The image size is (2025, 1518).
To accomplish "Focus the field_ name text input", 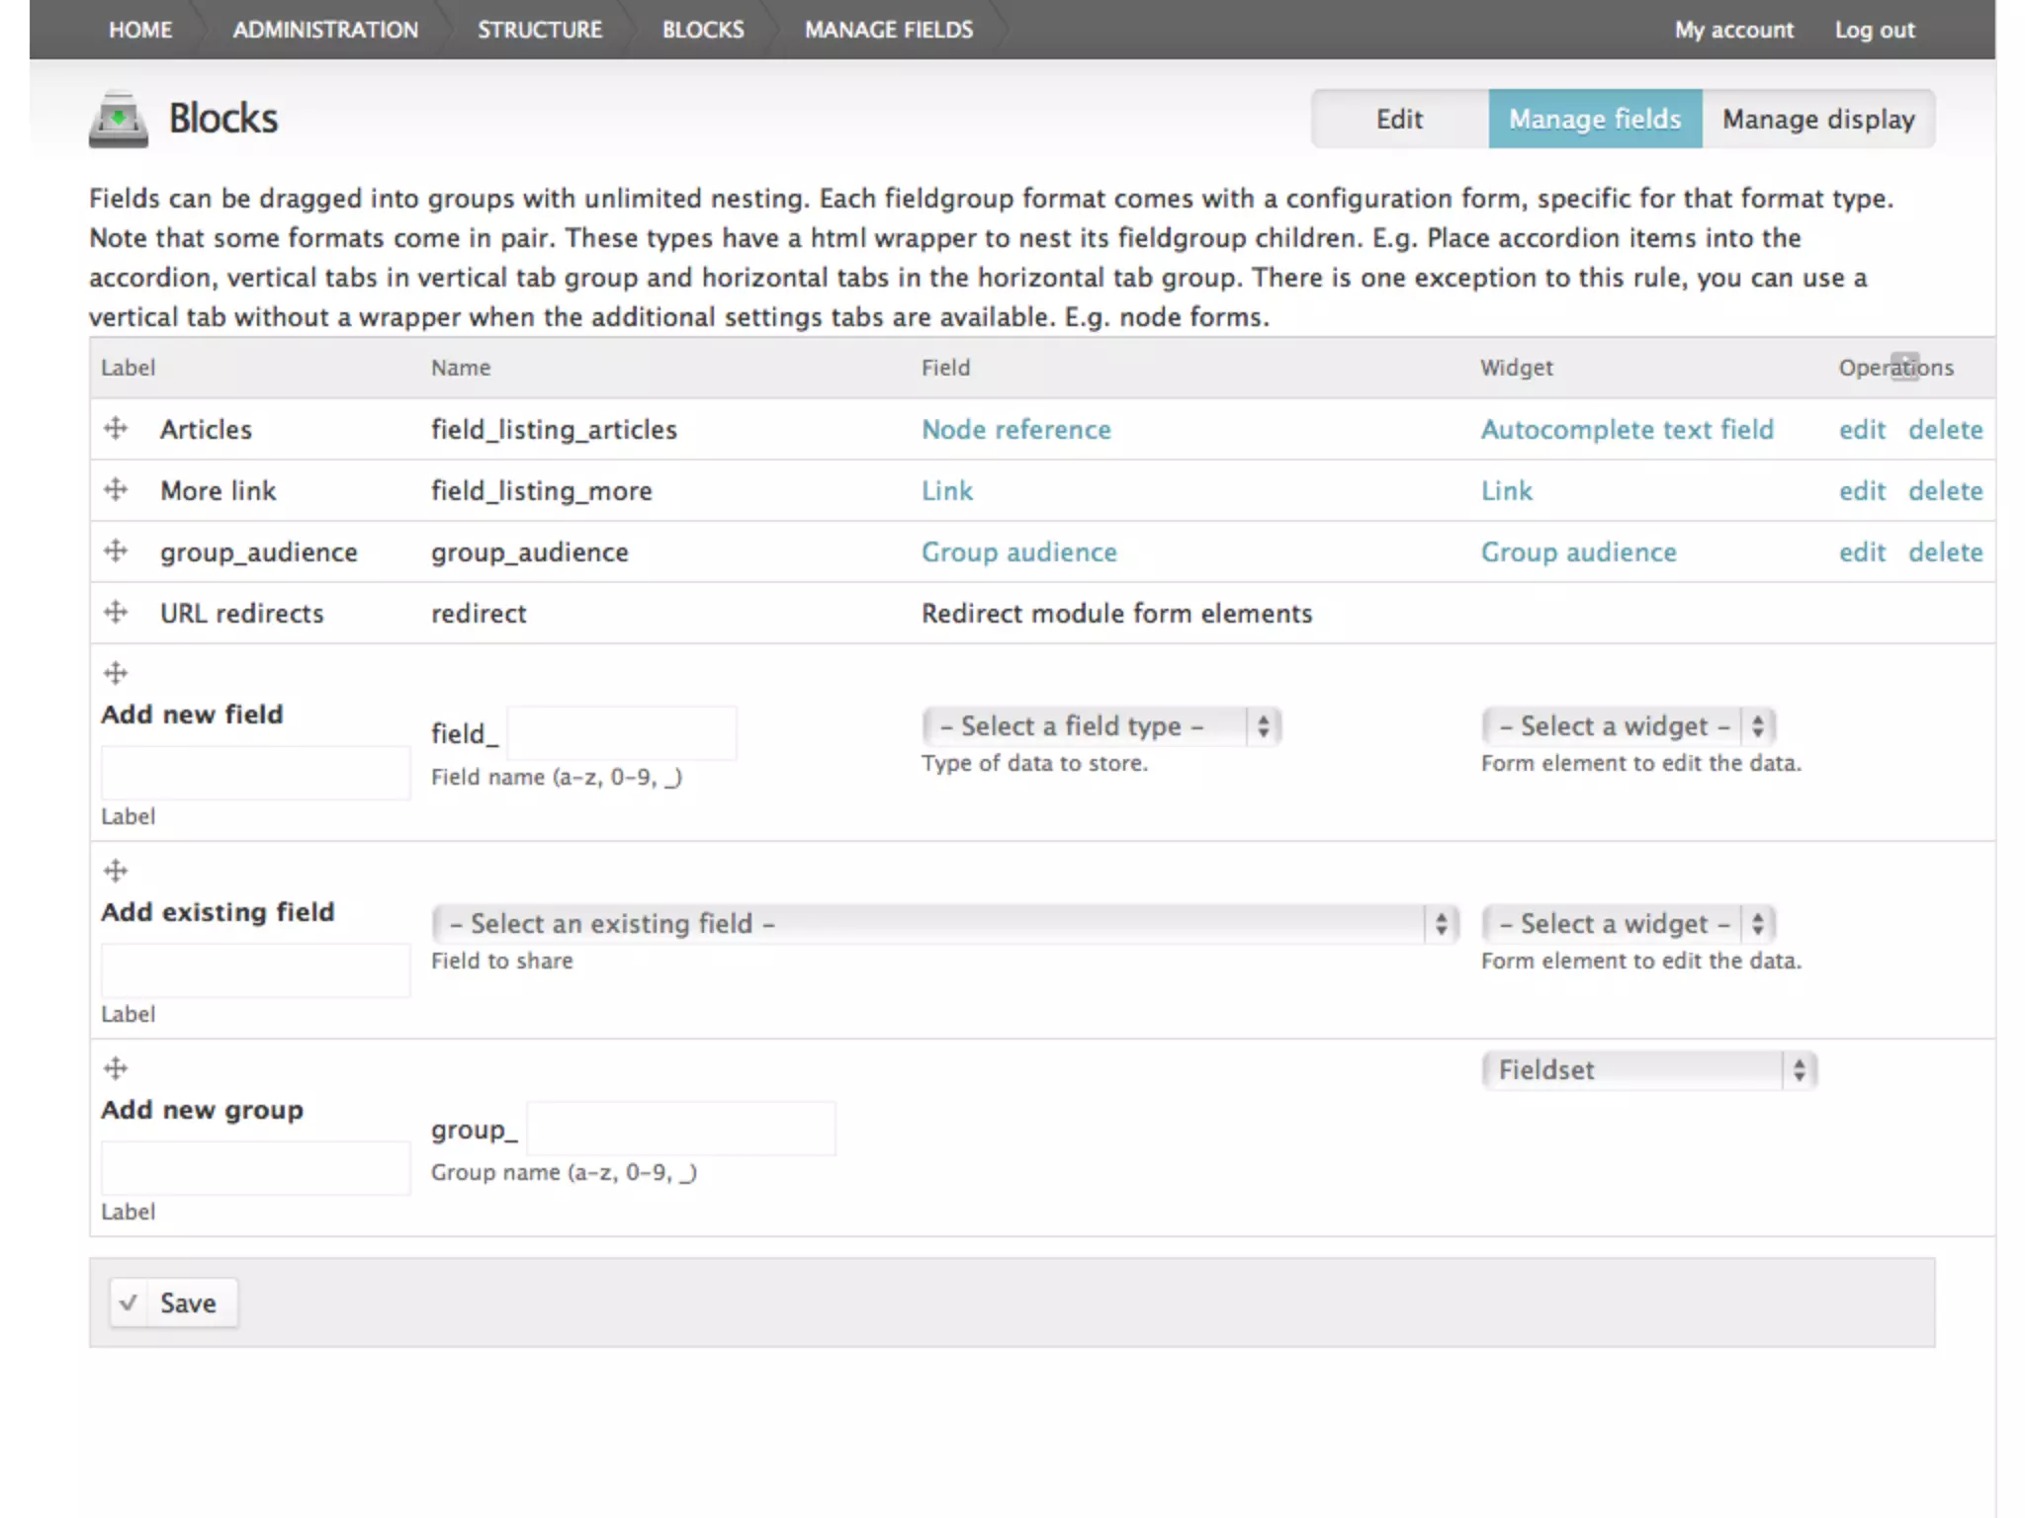I will coord(622,733).
